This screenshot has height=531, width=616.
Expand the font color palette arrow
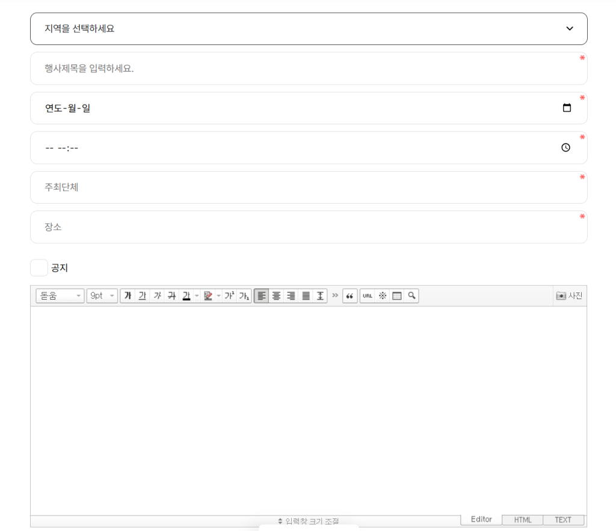pyautogui.click(x=197, y=296)
